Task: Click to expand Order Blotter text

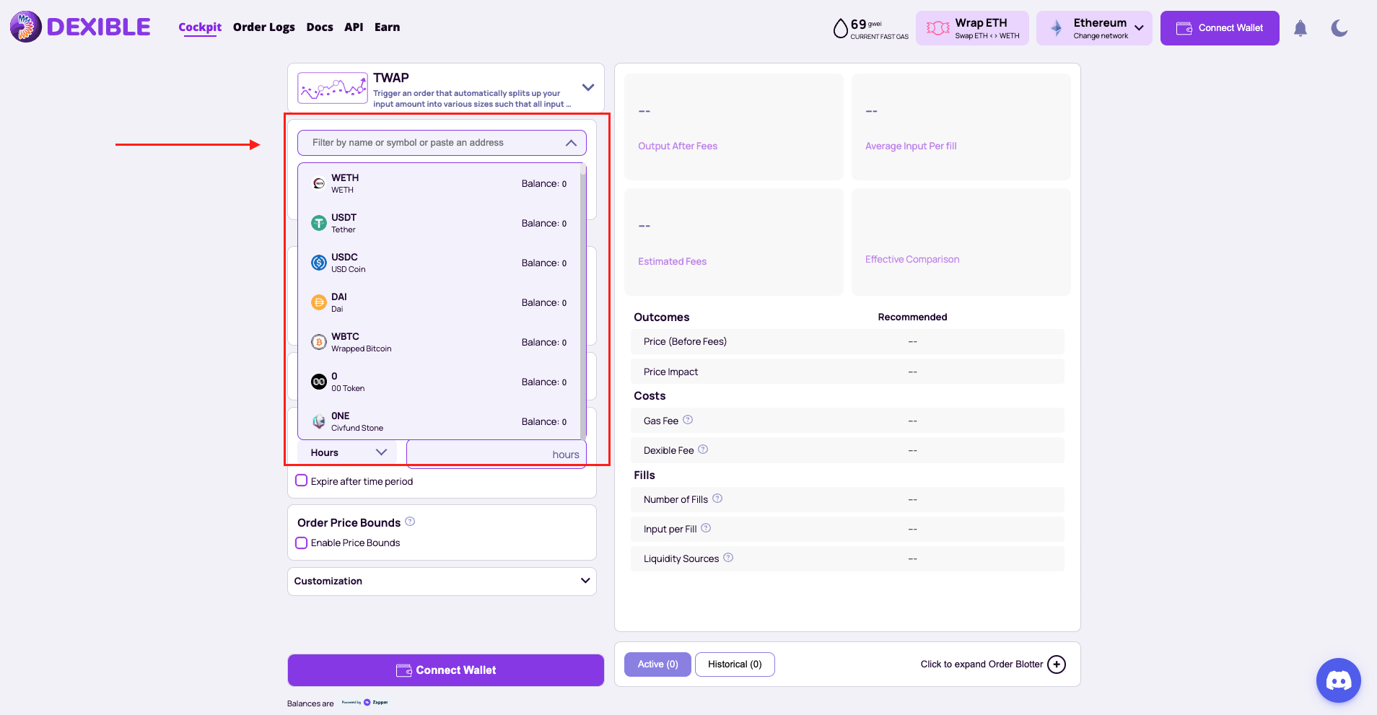Action: pos(982,664)
